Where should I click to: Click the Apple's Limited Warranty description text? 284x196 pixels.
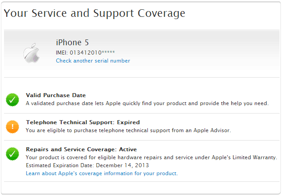(151, 157)
